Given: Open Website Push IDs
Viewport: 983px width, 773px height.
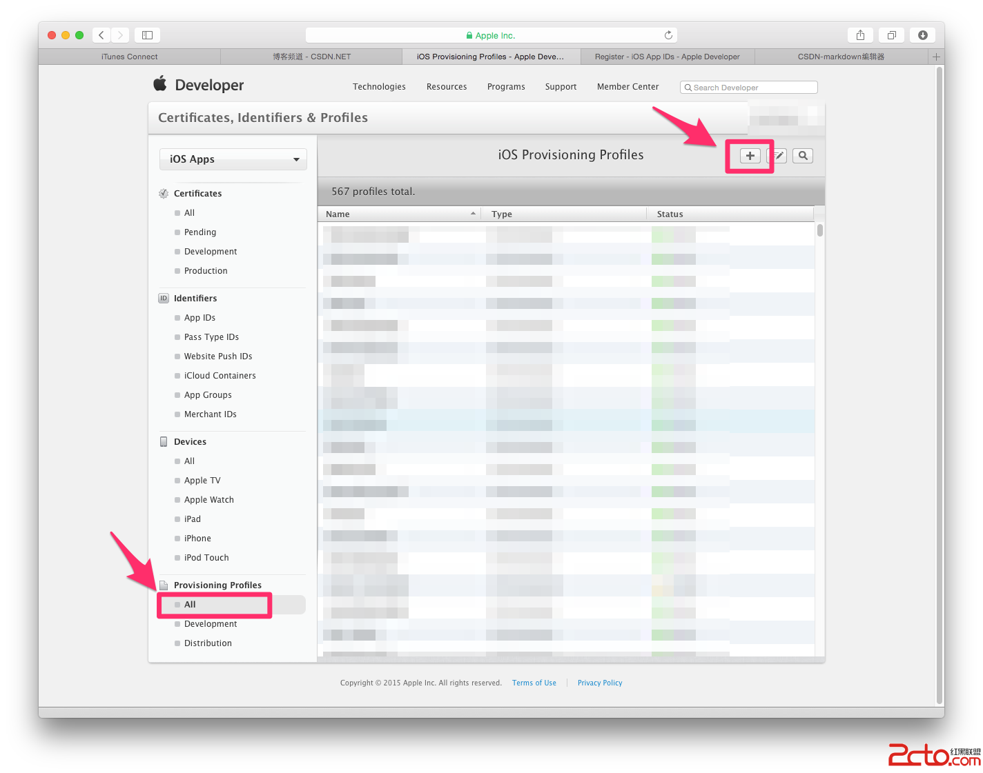Looking at the screenshot, I should [218, 357].
